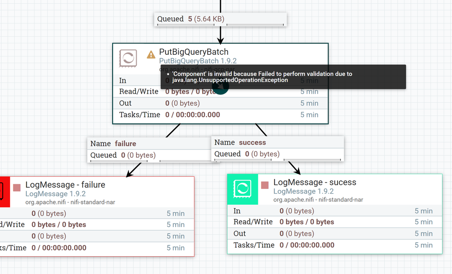Click PutBigQueryBatch Out 0 (0 bytes) row
Viewport: 452px width, 274px height.
click(220, 103)
